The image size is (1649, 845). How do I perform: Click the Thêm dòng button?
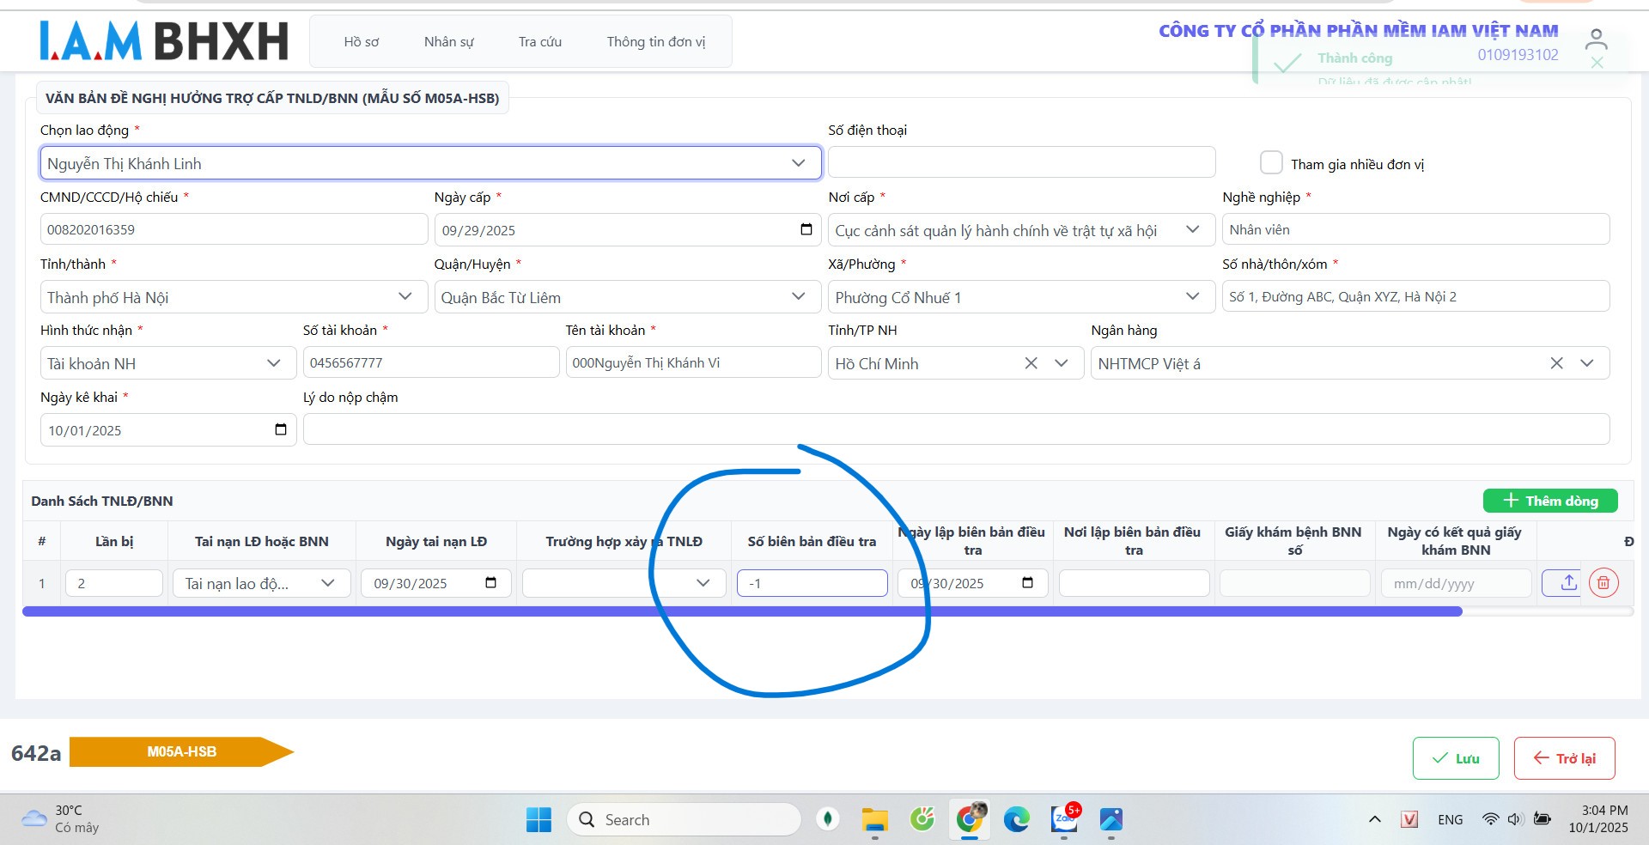[1550, 501]
